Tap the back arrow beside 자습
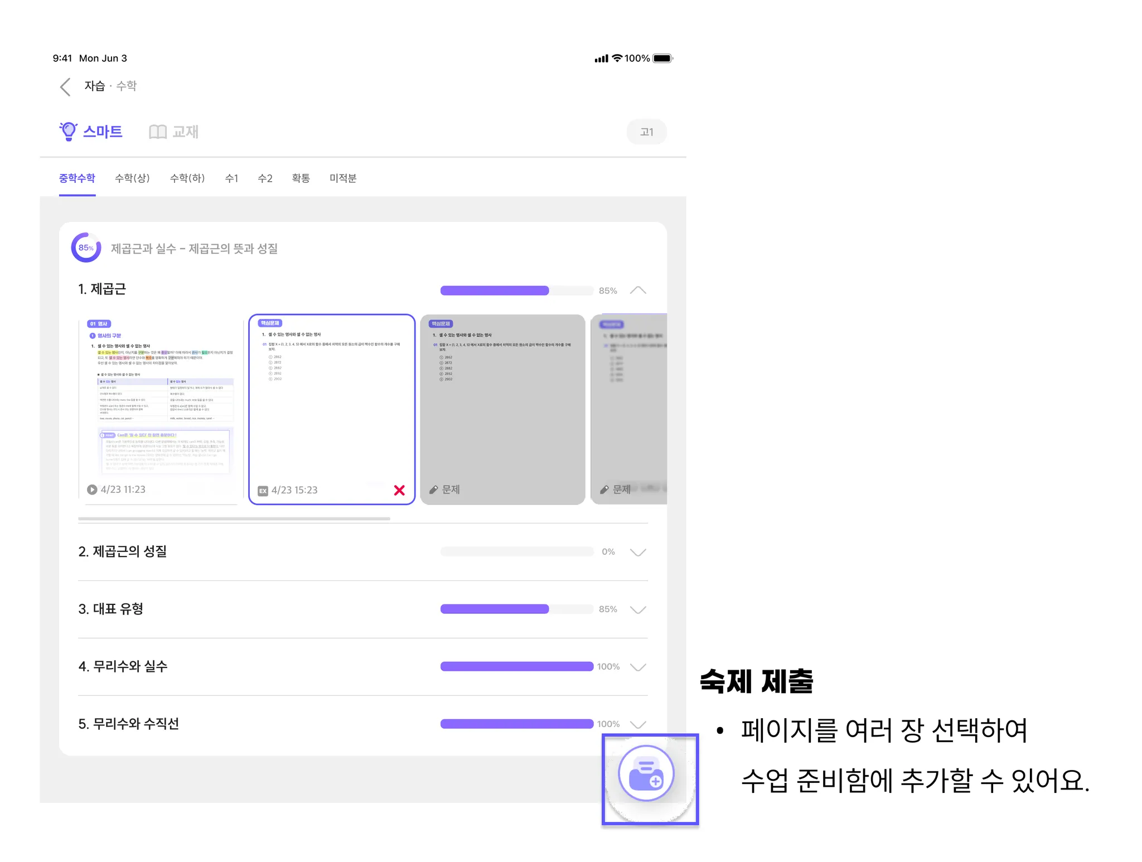1142x862 pixels. point(65,86)
